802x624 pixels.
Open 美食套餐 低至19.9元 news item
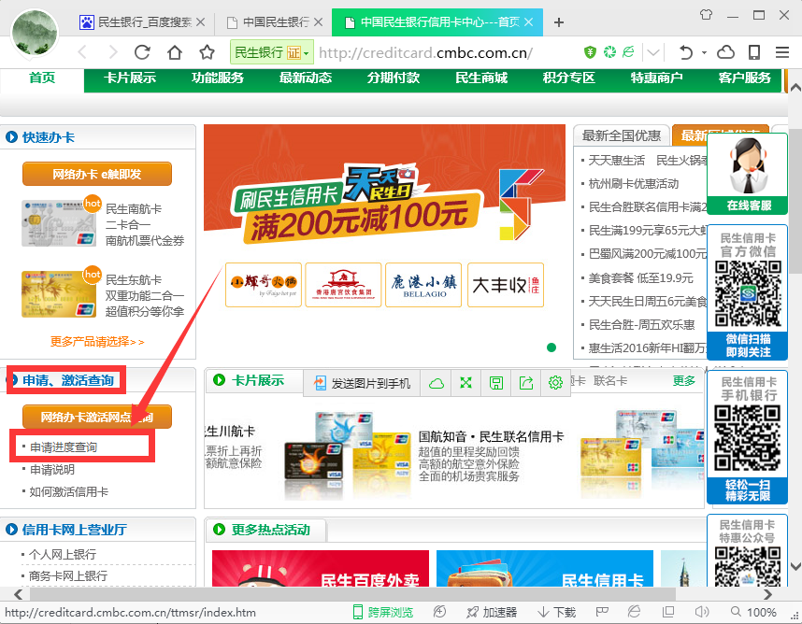coord(641,278)
